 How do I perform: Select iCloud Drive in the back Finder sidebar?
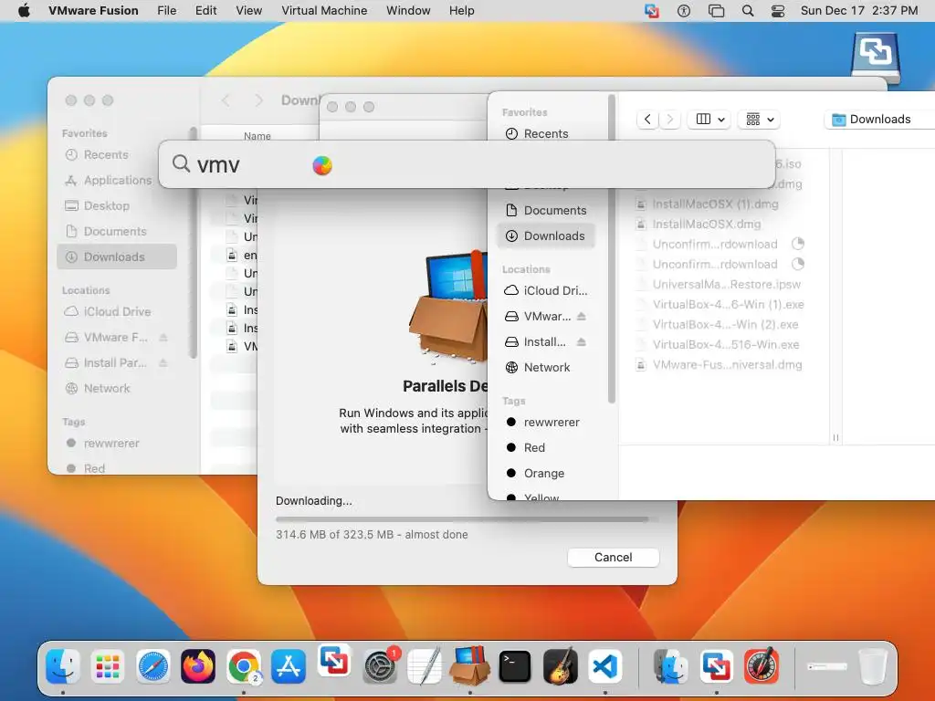tap(117, 312)
